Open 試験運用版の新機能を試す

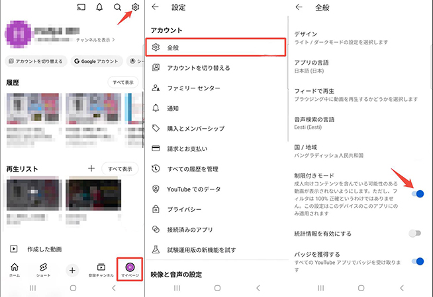point(216,249)
